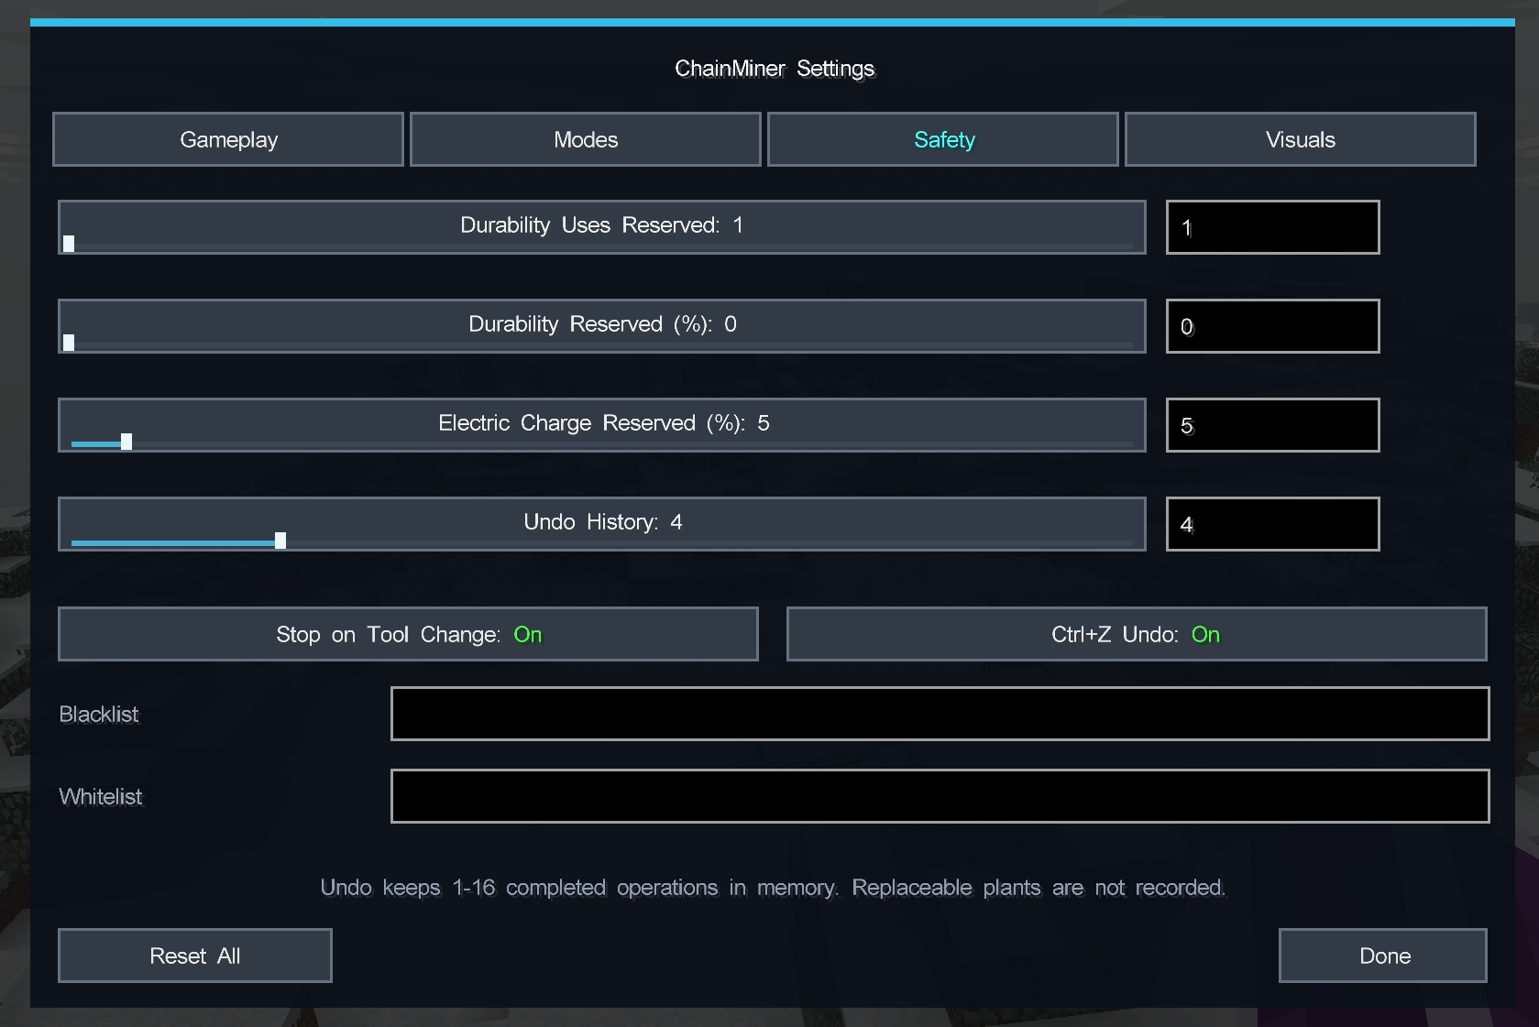Focus the Undo History value box
Viewport: 1539px width, 1027px height.
point(1273,524)
